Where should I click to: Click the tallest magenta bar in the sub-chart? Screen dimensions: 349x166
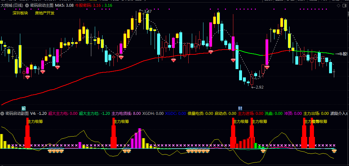tap(140, 138)
